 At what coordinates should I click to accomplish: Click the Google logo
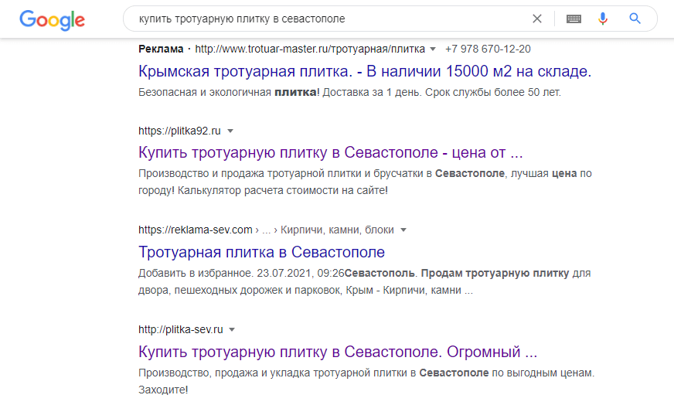tap(52, 19)
